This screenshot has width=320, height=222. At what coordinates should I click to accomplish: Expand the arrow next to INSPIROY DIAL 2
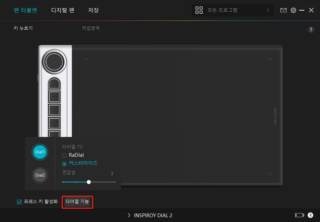tap(129, 215)
